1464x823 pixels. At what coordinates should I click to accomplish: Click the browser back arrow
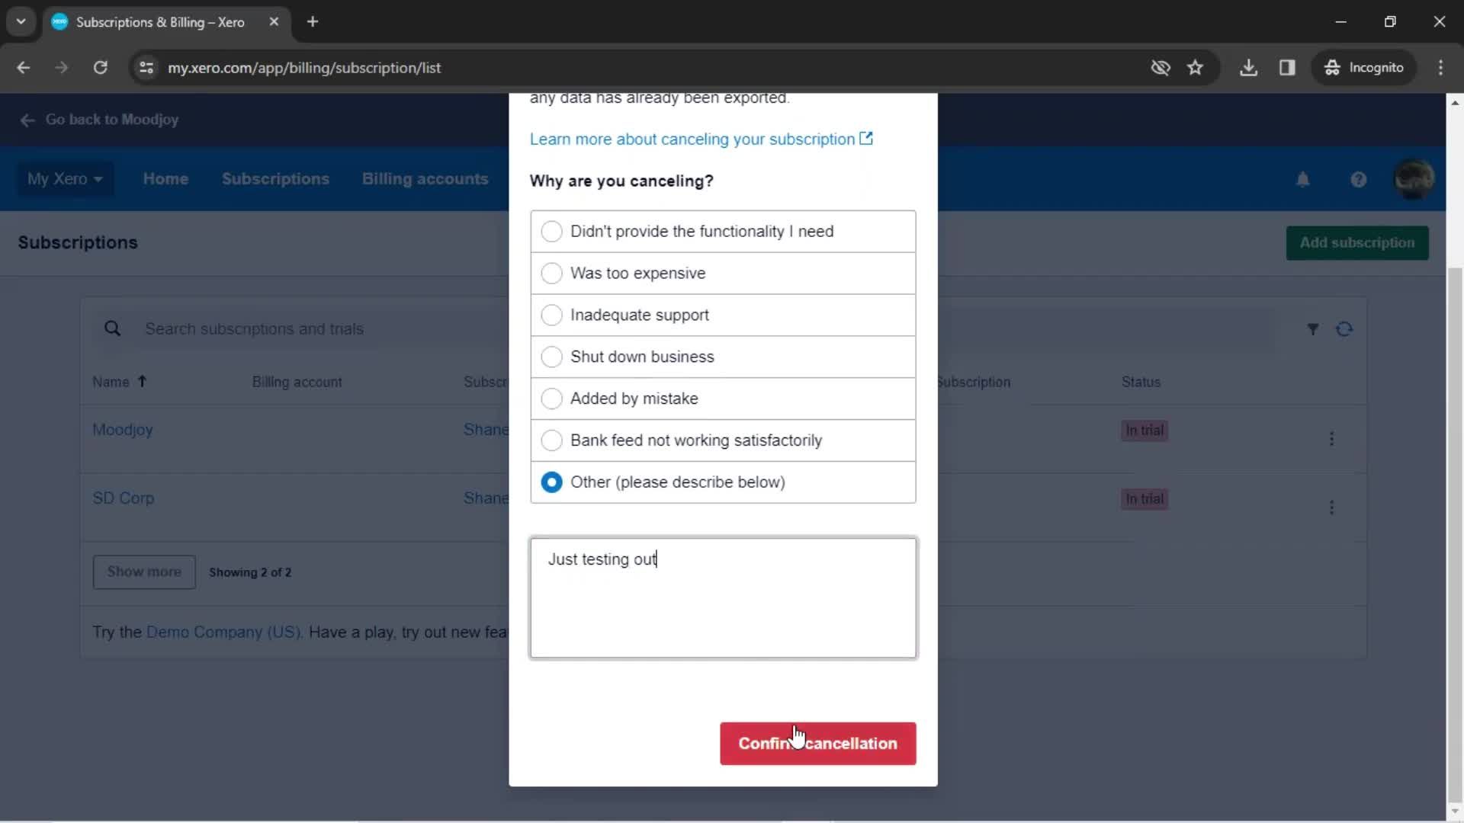click(x=23, y=68)
